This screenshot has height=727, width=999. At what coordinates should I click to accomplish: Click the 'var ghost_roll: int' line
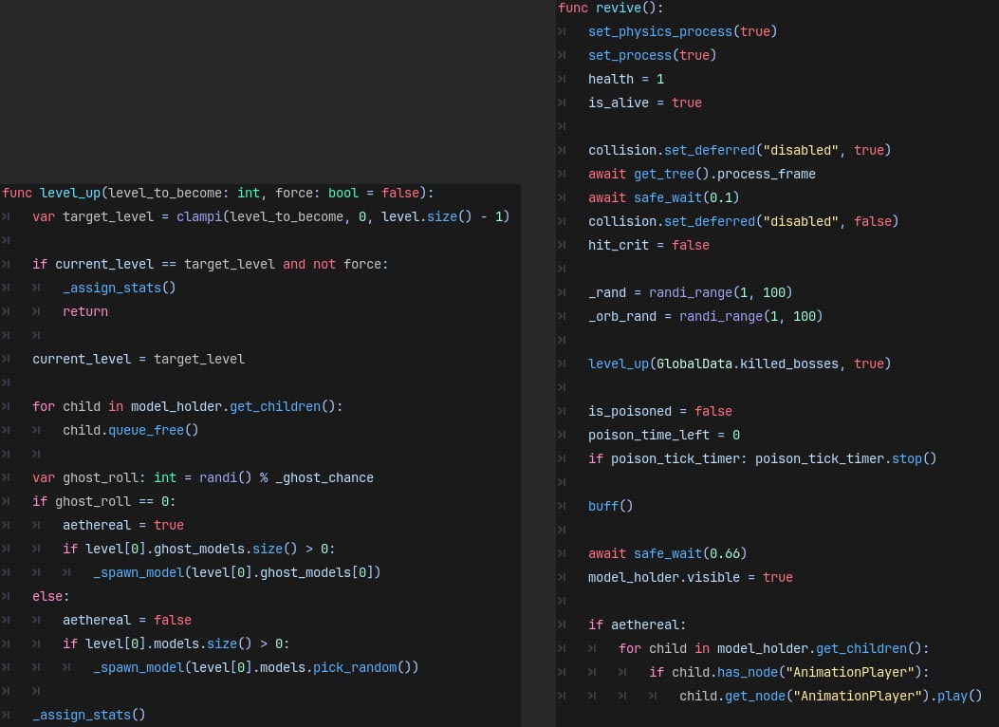pos(203,477)
